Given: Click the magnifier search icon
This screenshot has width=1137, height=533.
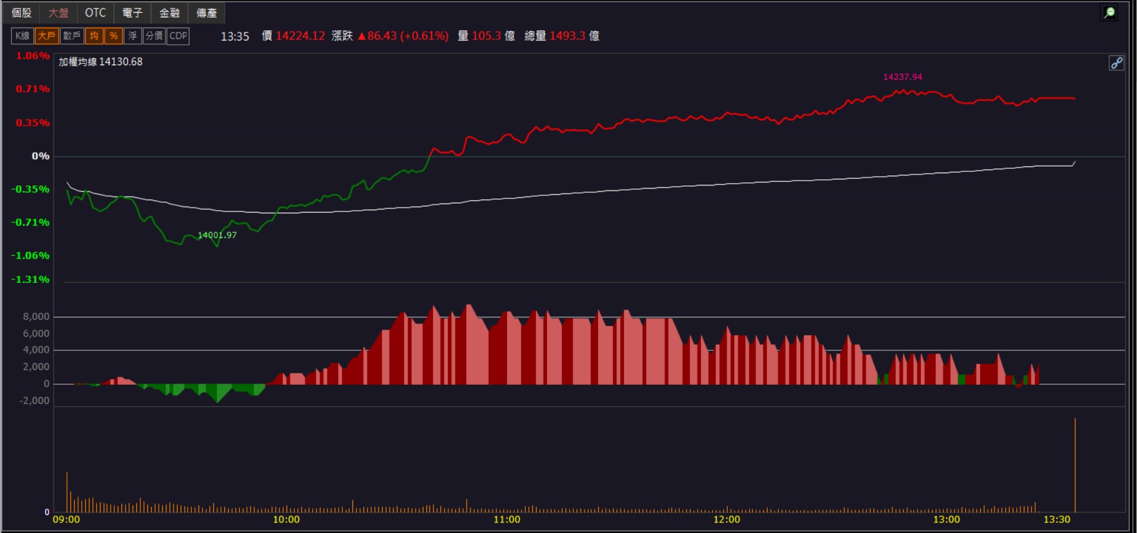Looking at the screenshot, I should point(1109,12).
